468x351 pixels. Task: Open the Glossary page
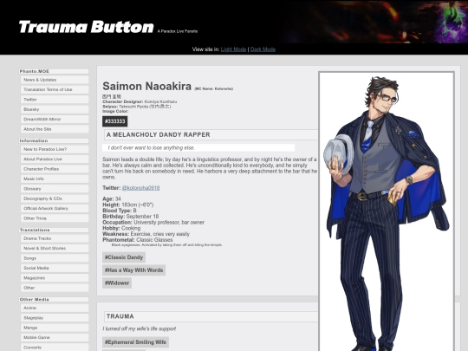tap(55, 189)
